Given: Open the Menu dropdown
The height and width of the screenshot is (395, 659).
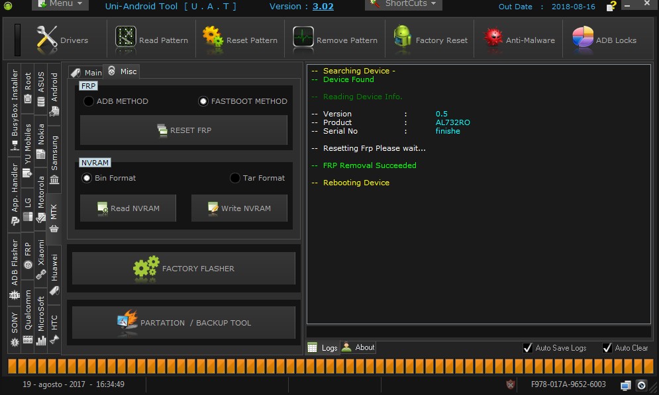Looking at the screenshot, I should [60, 4].
